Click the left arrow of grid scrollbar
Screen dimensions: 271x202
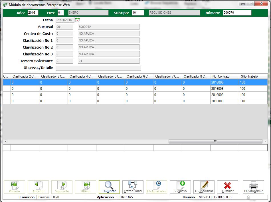click(5, 141)
